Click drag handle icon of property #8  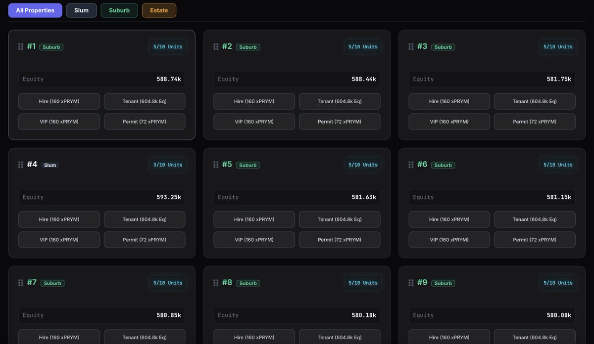pos(216,283)
